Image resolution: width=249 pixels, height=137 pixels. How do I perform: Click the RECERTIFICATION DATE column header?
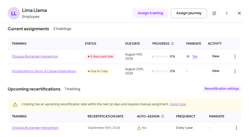click(106, 116)
